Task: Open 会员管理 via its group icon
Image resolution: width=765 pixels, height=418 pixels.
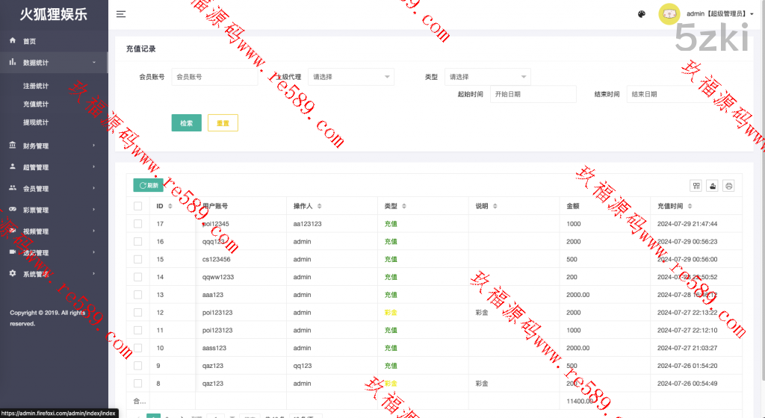Action: coord(13,188)
